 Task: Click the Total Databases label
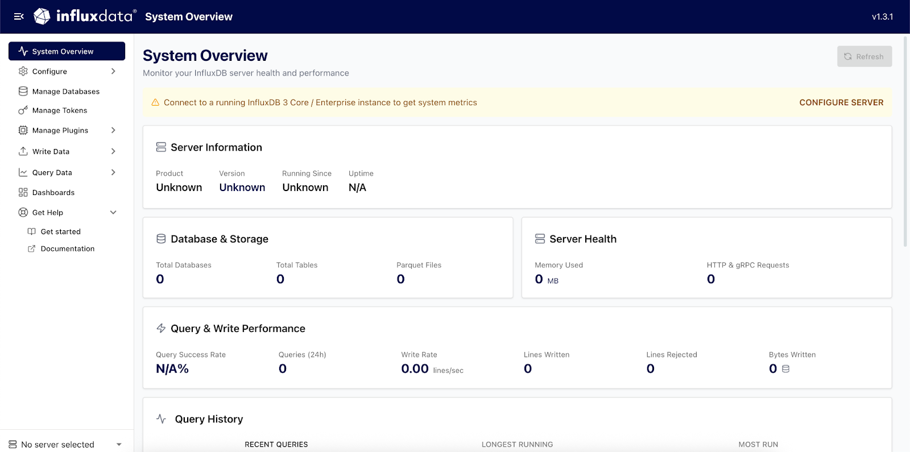coord(184,265)
